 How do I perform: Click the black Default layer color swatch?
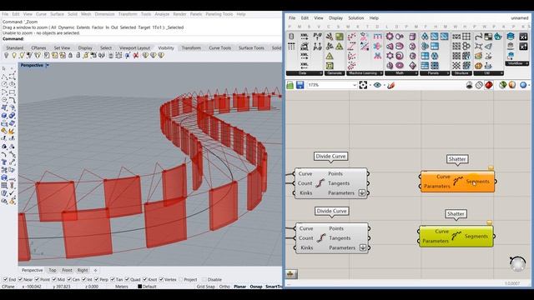tap(139, 287)
